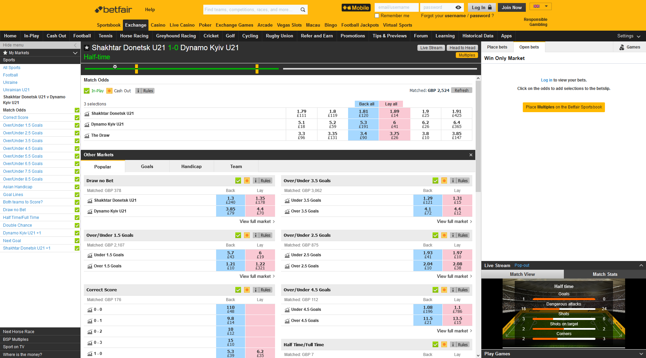Click info icon in Over/Under 2.5 Goals header
Screen dimensions: 646x358
click(453, 235)
